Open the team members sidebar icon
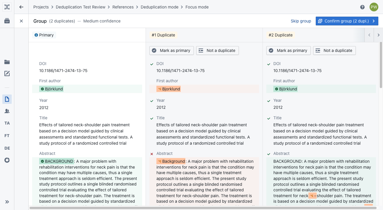Viewport: 383px width, 210px height. click(x=7, y=111)
